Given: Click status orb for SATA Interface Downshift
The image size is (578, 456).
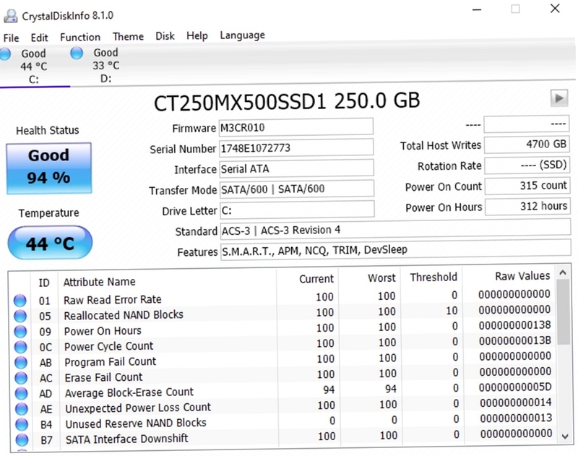Looking at the screenshot, I should [x=22, y=440].
